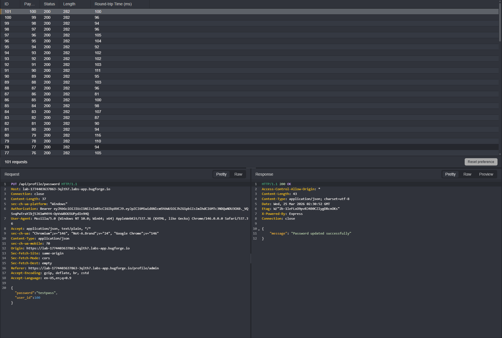
Task: Switch Response view to Raw tab
Action: (467, 174)
